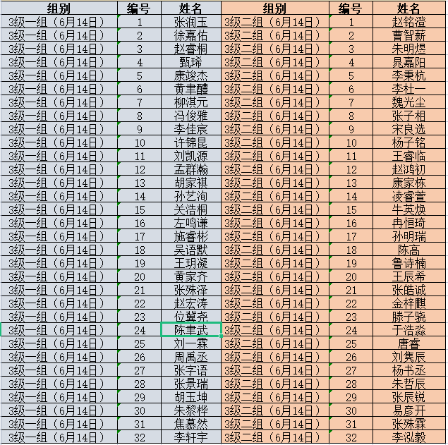This screenshot has height=445, width=448.
Task: Select the cell with name 焦慕然
Action: coord(190,425)
